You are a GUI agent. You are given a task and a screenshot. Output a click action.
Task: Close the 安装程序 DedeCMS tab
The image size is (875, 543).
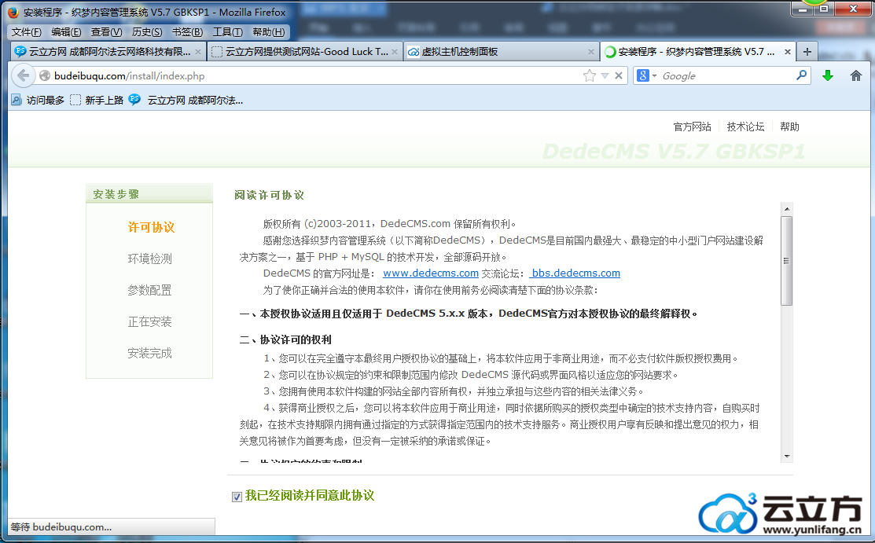(x=788, y=52)
